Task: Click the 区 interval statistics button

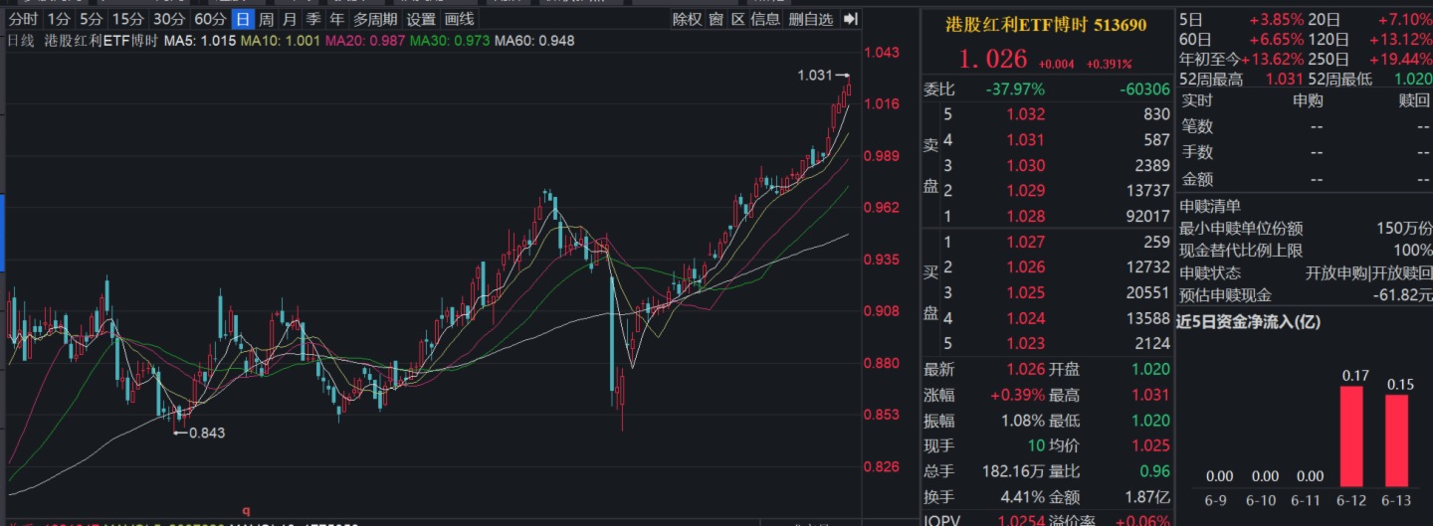Action: click(x=737, y=19)
